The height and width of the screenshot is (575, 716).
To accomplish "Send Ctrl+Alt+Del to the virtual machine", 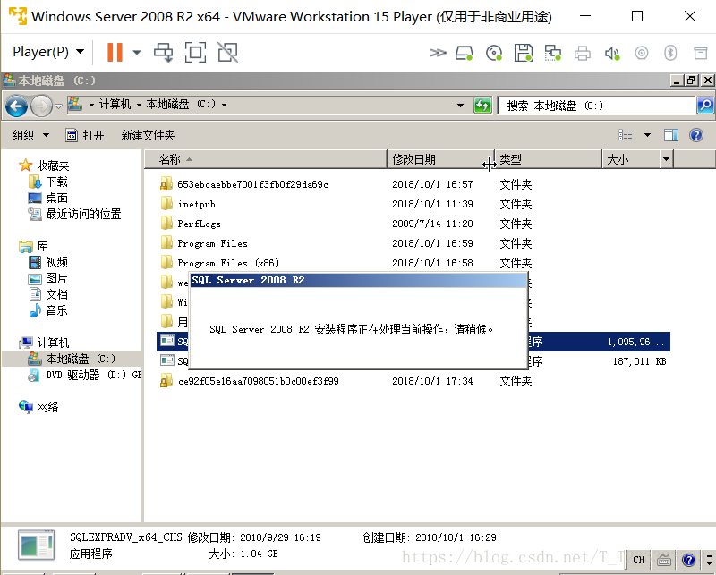I will tap(163, 52).
